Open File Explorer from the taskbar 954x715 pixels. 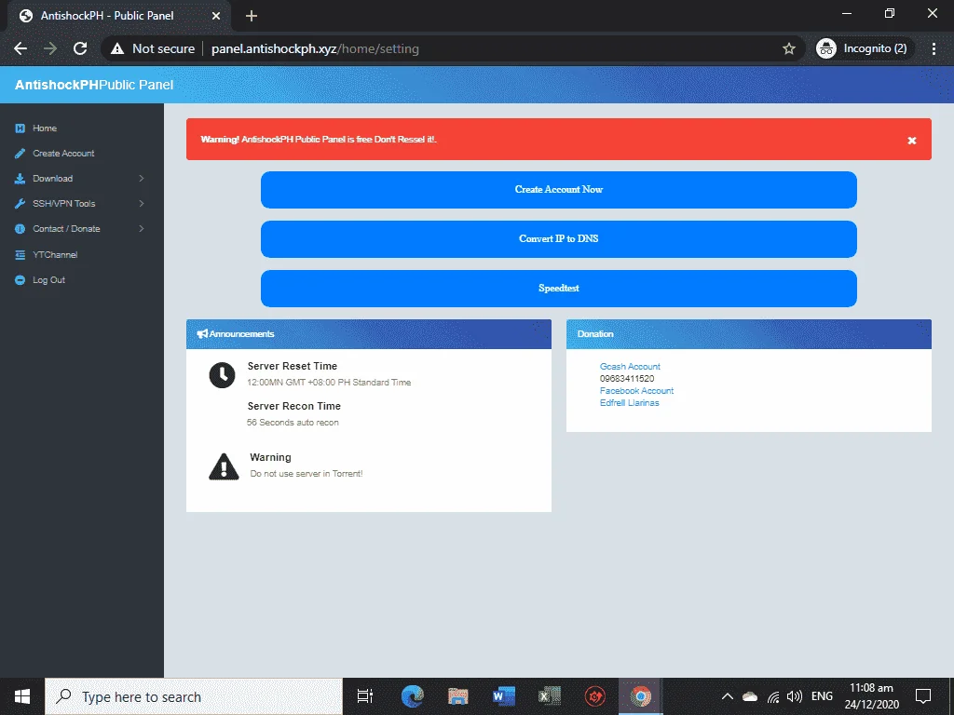[458, 696]
